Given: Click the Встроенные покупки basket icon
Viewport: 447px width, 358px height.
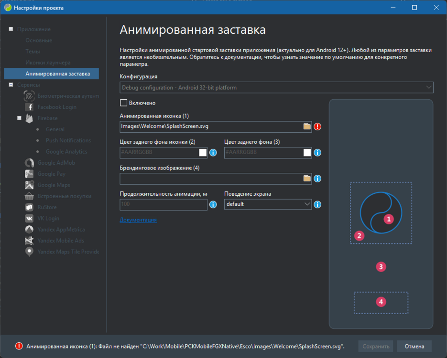Looking at the screenshot, I should (x=29, y=196).
